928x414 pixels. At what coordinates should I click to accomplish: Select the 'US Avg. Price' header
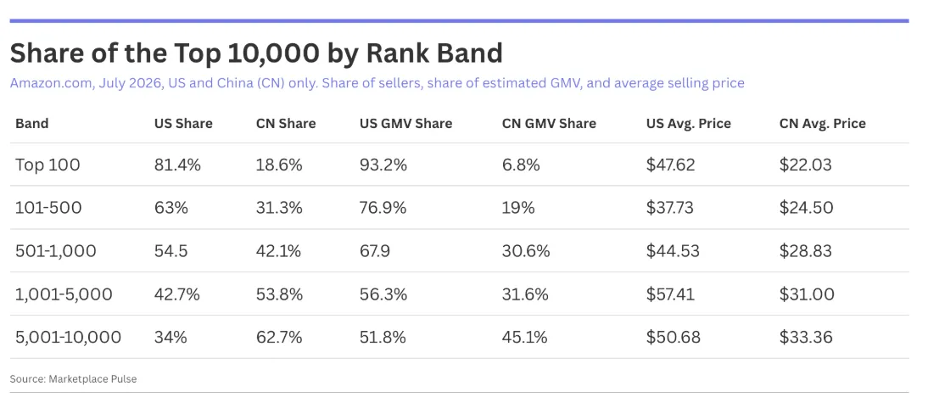click(x=689, y=124)
